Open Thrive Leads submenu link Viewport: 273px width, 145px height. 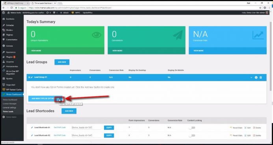pyautogui.click(x=8, y=112)
